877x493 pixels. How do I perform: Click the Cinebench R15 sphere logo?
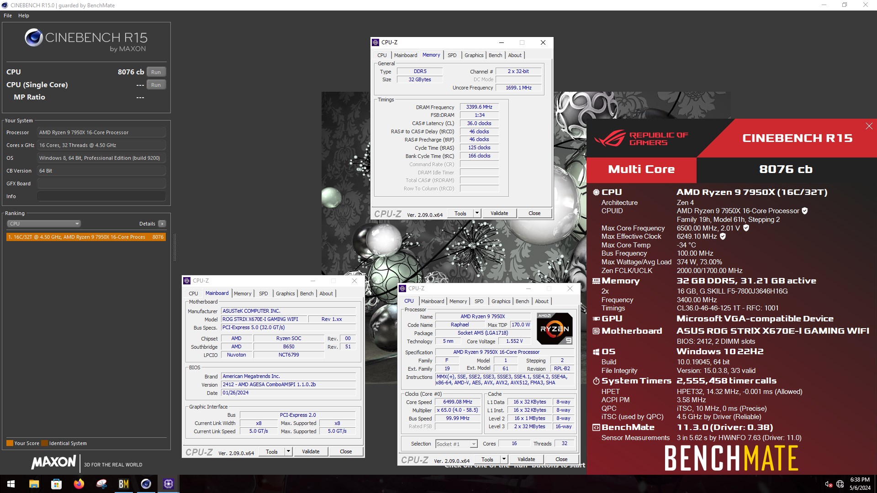[34, 37]
